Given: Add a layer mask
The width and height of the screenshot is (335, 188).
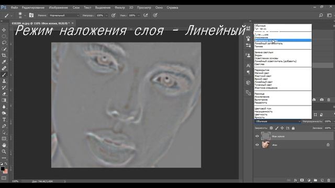Looking at the screenshot, I should (x=302, y=180).
